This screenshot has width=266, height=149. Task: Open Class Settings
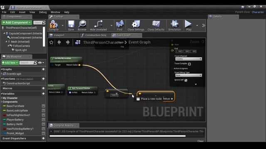tap(136, 25)
